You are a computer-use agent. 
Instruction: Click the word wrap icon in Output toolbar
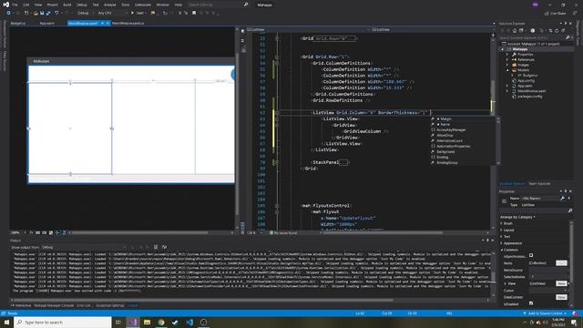[x=164, y=247]
